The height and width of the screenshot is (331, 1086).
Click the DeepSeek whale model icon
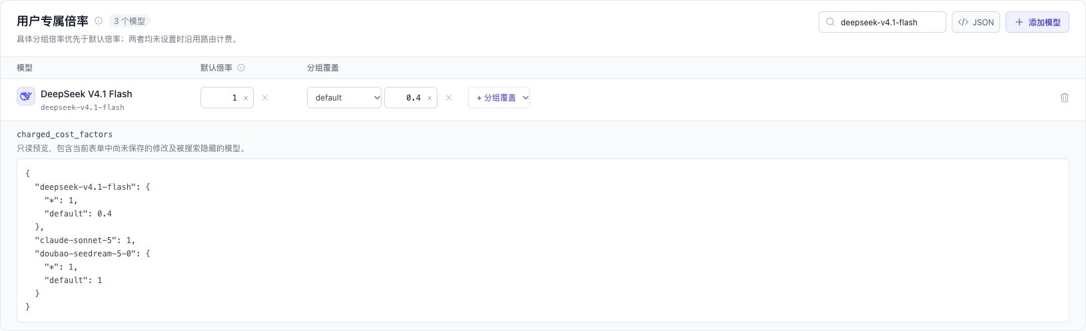(26, 97)
